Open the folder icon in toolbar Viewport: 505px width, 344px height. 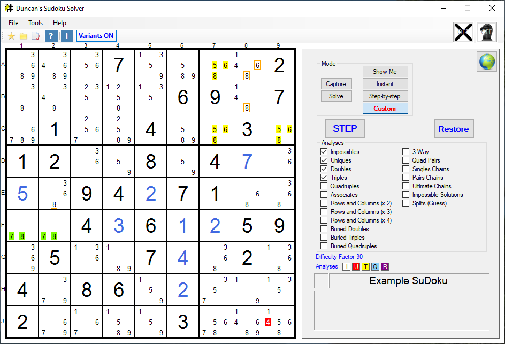[24, 36]
